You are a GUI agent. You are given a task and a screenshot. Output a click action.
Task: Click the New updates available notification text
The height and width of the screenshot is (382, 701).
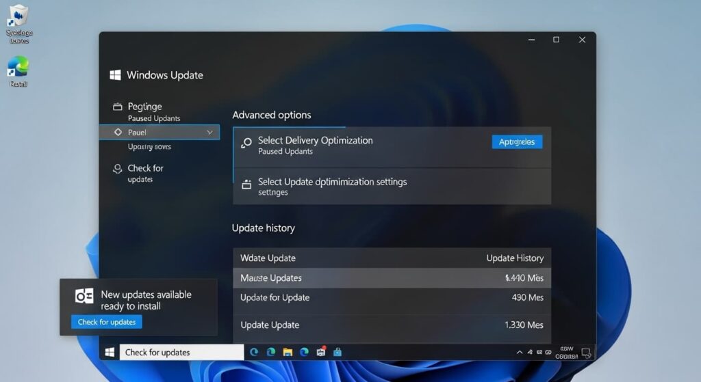pyautogui.click(x=146, y=300)
